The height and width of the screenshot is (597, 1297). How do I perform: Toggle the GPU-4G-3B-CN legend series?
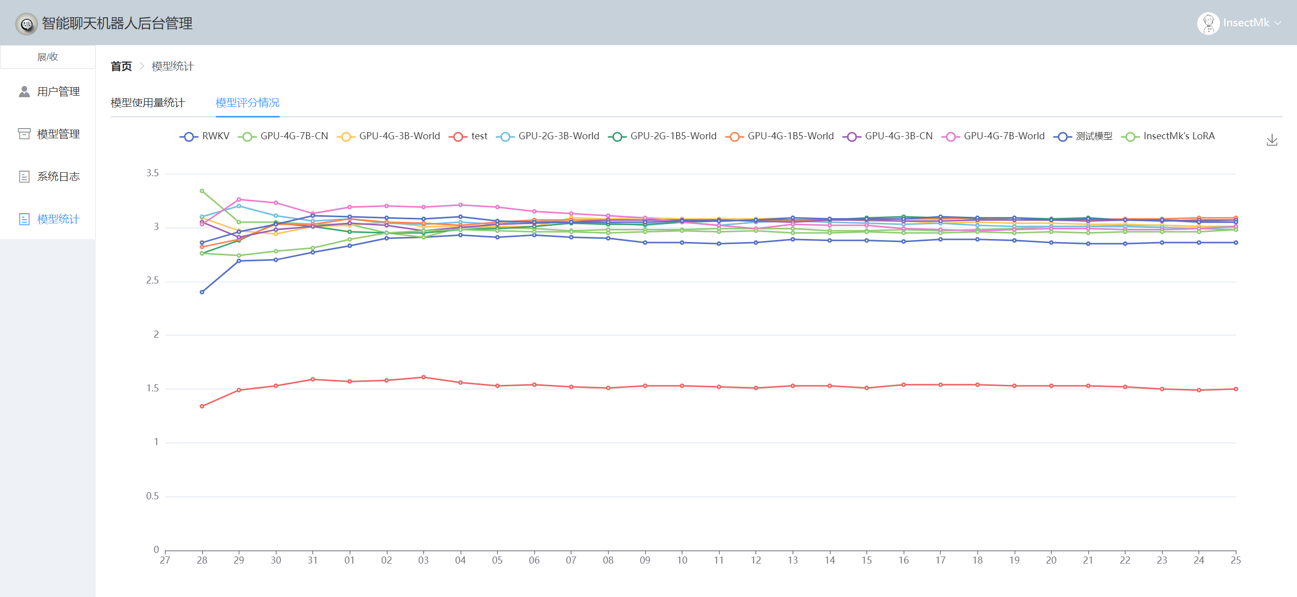pos(888,136)
